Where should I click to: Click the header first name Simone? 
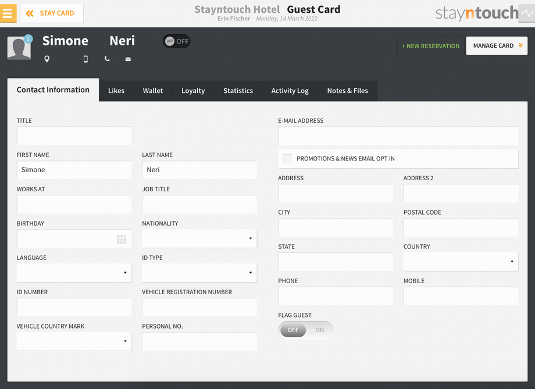click(x=65, y=41)
